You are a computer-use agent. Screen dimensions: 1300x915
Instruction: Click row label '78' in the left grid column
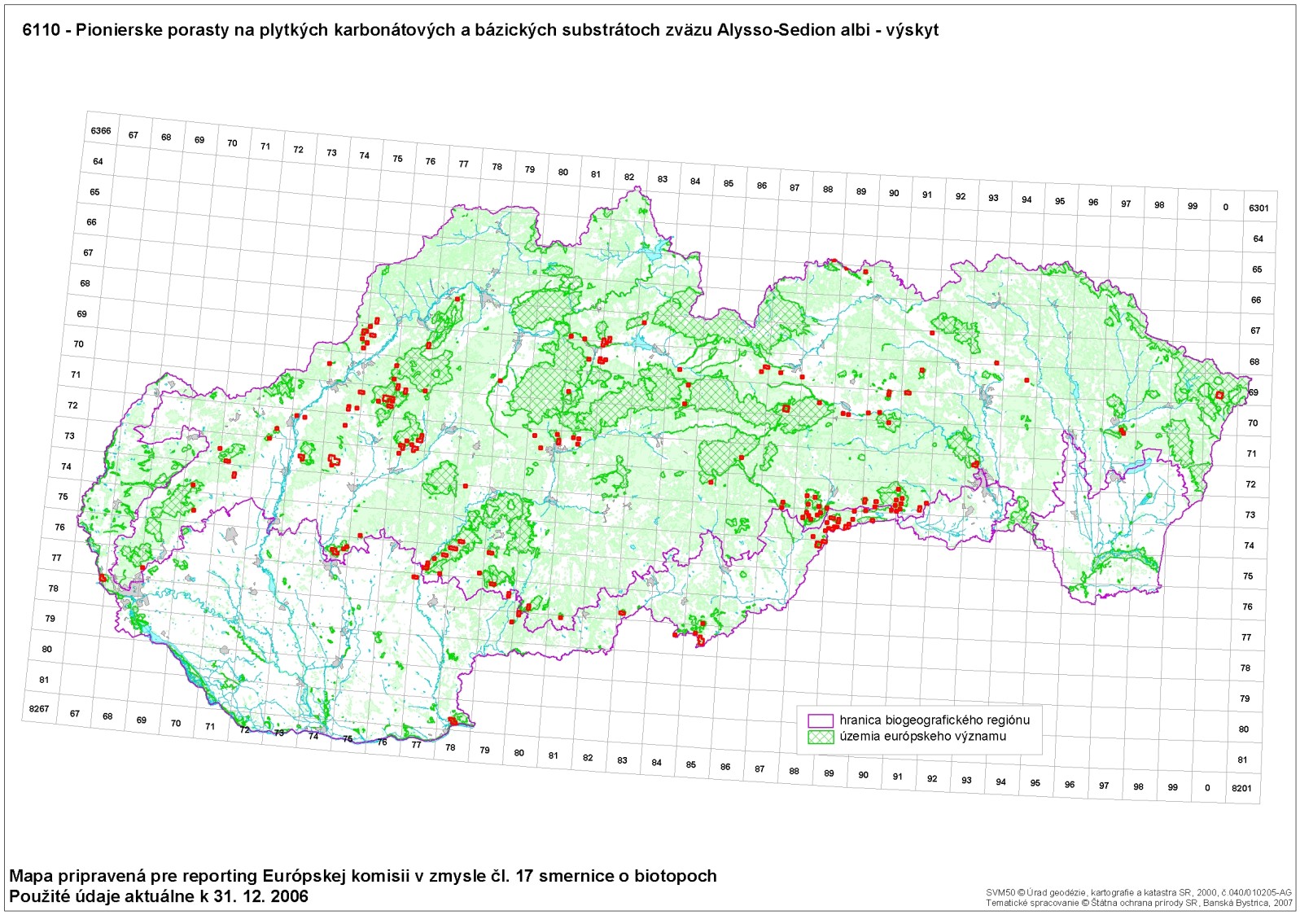click(x=54, y=589)
